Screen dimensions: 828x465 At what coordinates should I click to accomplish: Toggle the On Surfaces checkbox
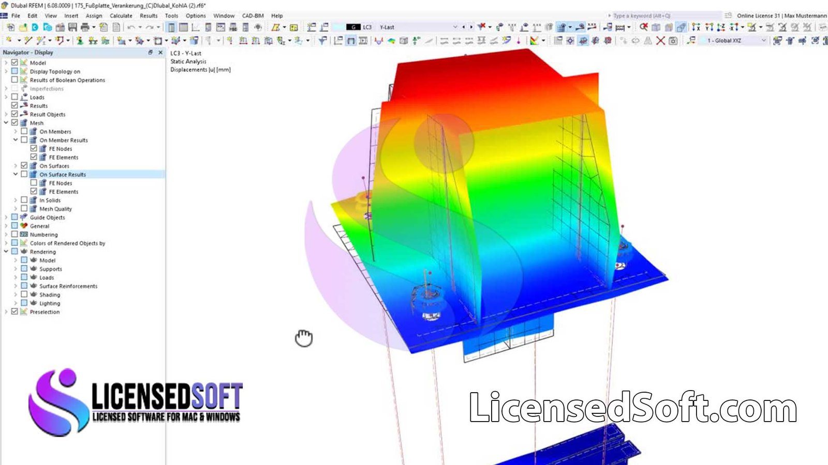pyautogui.click(x=24, y=166)
